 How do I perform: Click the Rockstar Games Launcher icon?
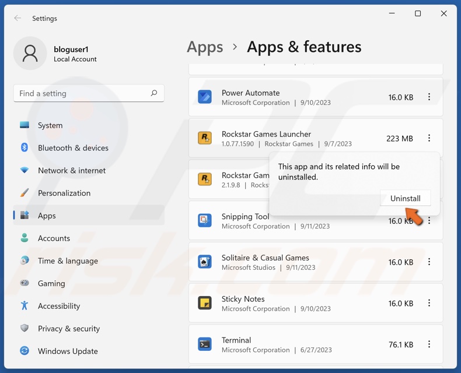[205, 138]
